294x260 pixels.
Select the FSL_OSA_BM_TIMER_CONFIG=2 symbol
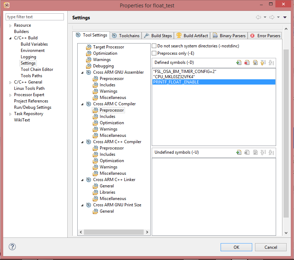[214, 71]
